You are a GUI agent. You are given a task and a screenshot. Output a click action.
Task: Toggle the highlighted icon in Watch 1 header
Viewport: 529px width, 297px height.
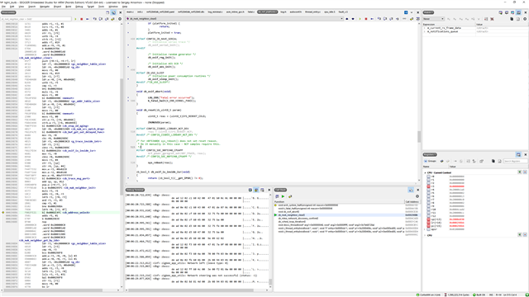click(x=518, y=12)
